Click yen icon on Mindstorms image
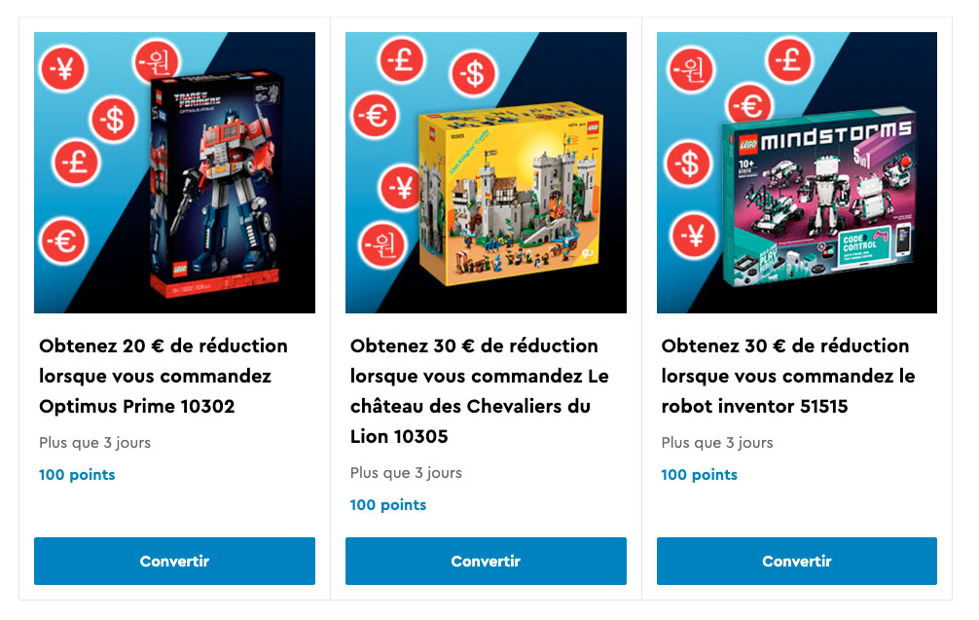 coord(693,236)
